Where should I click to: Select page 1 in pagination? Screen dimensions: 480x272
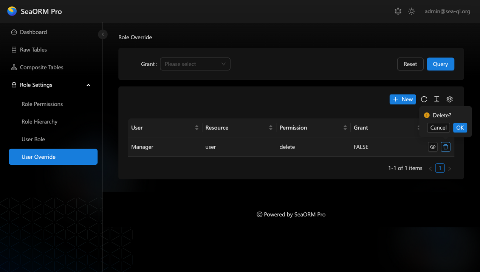(440, 168)
